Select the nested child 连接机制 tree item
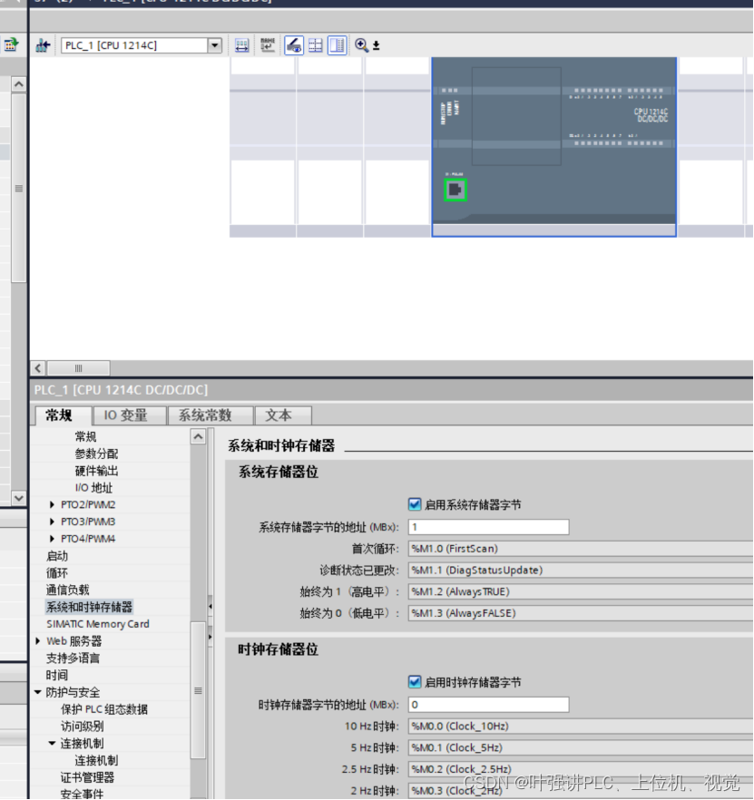This screenshot has width=754, height=800. pyautogui.click(x=96, y=760)
